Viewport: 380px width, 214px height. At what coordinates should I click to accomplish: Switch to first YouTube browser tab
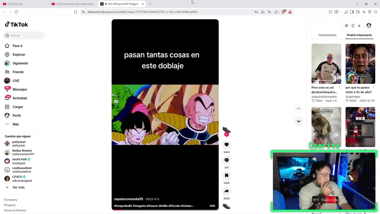(24, 4)
